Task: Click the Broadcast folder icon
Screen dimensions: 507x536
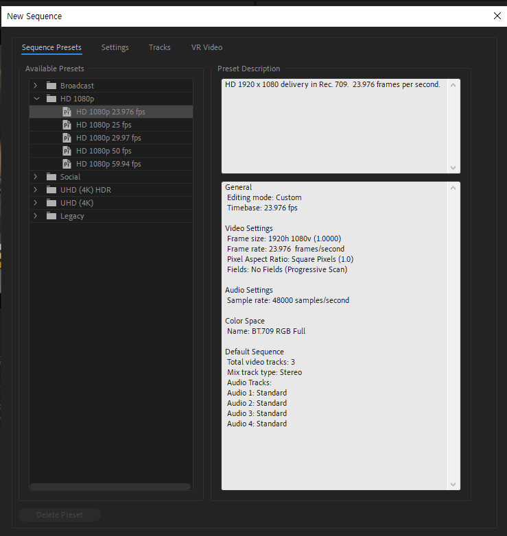Action: point(51,86)
